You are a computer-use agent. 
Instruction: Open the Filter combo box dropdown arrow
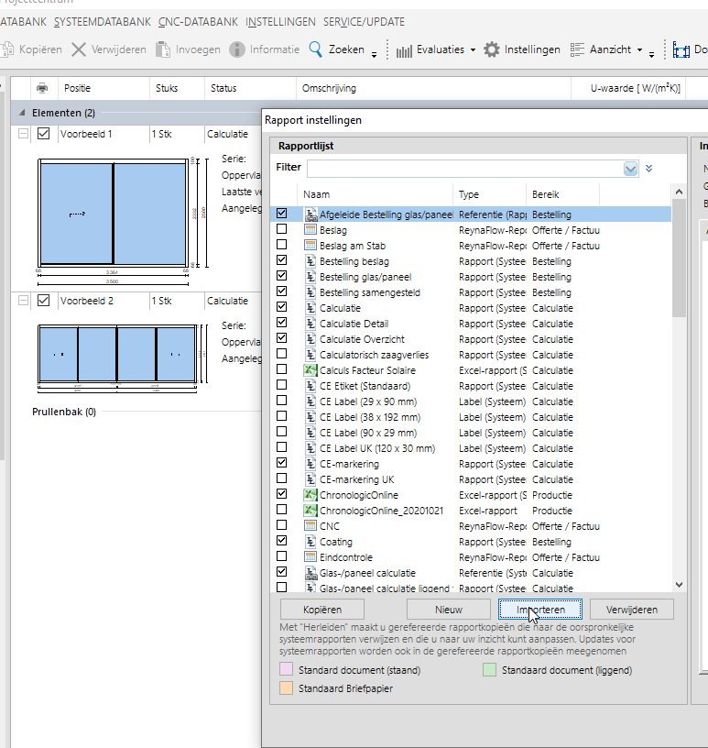point(630,169)
